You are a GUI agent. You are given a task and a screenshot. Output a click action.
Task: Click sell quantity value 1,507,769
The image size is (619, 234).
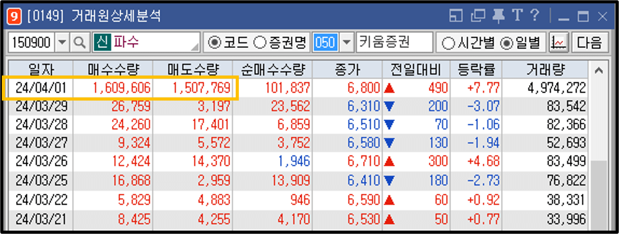click(x=202, y=88)
